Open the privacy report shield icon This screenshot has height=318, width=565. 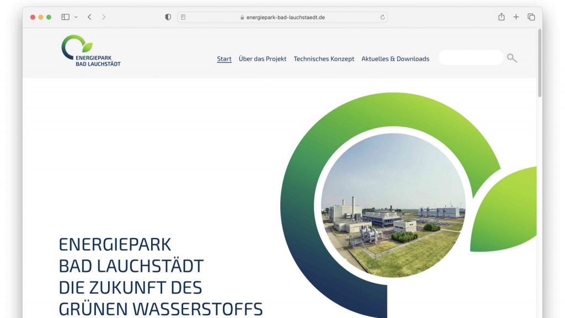[168, 17]
